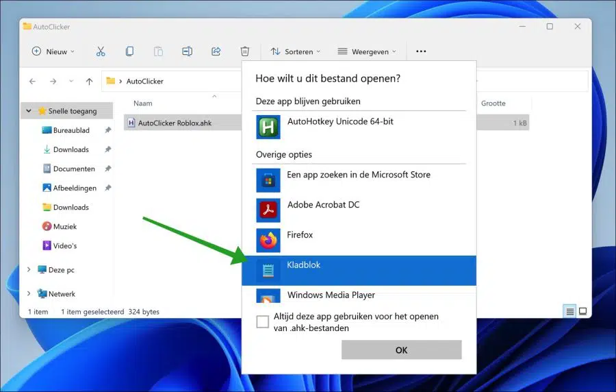Check 'Altijd deze app gebruiken' checkbox
This screenshot has width=616, height=392.
point(262,321)
